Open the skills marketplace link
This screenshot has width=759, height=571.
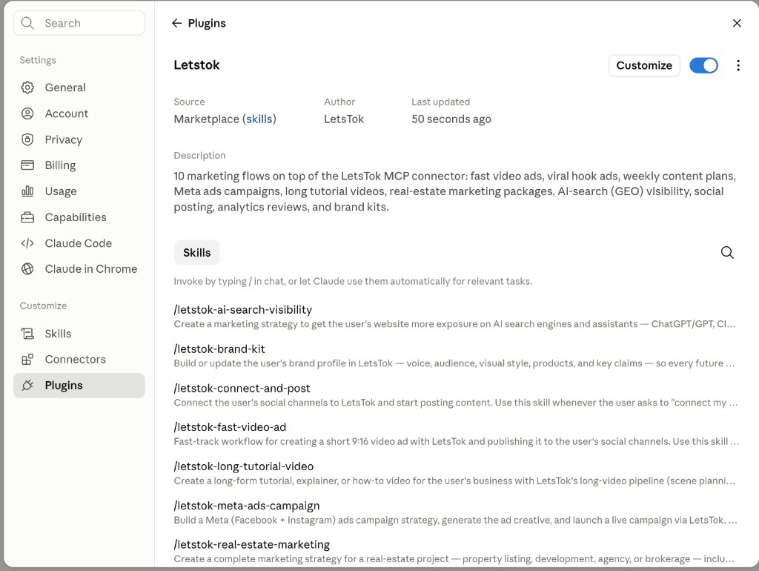point(259,119)
